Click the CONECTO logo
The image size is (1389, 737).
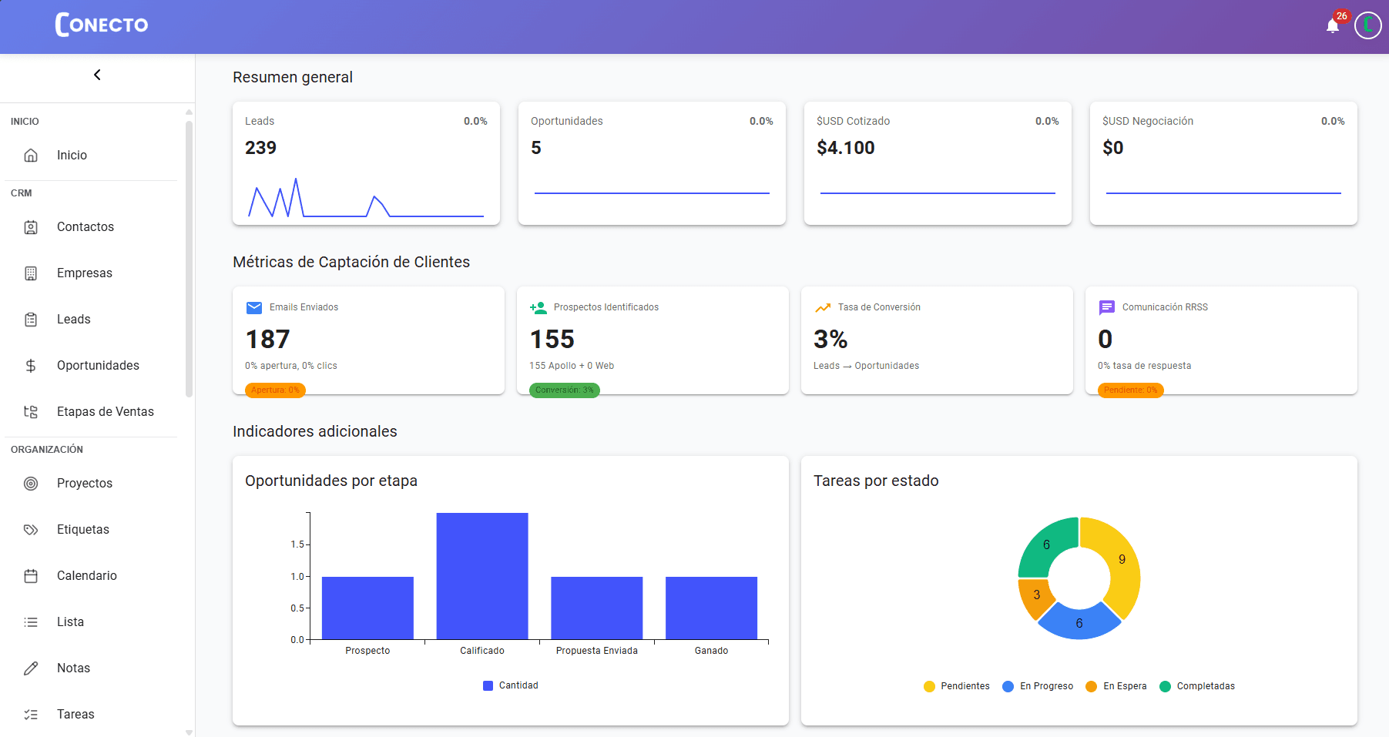pyautogui.click(x=100, y=25)
